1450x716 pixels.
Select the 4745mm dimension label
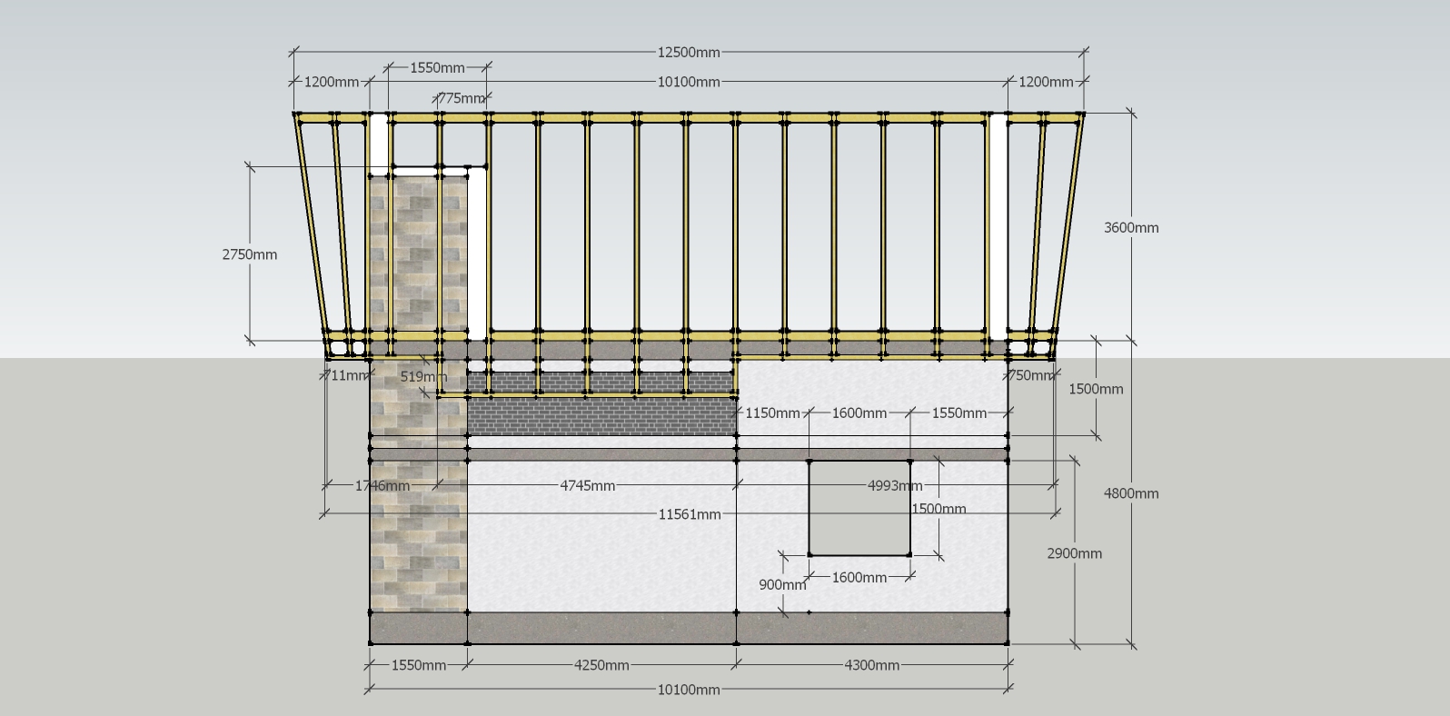[x=588, y=486]
